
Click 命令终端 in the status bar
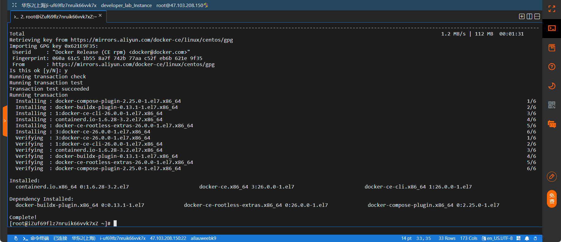point(40,238)
